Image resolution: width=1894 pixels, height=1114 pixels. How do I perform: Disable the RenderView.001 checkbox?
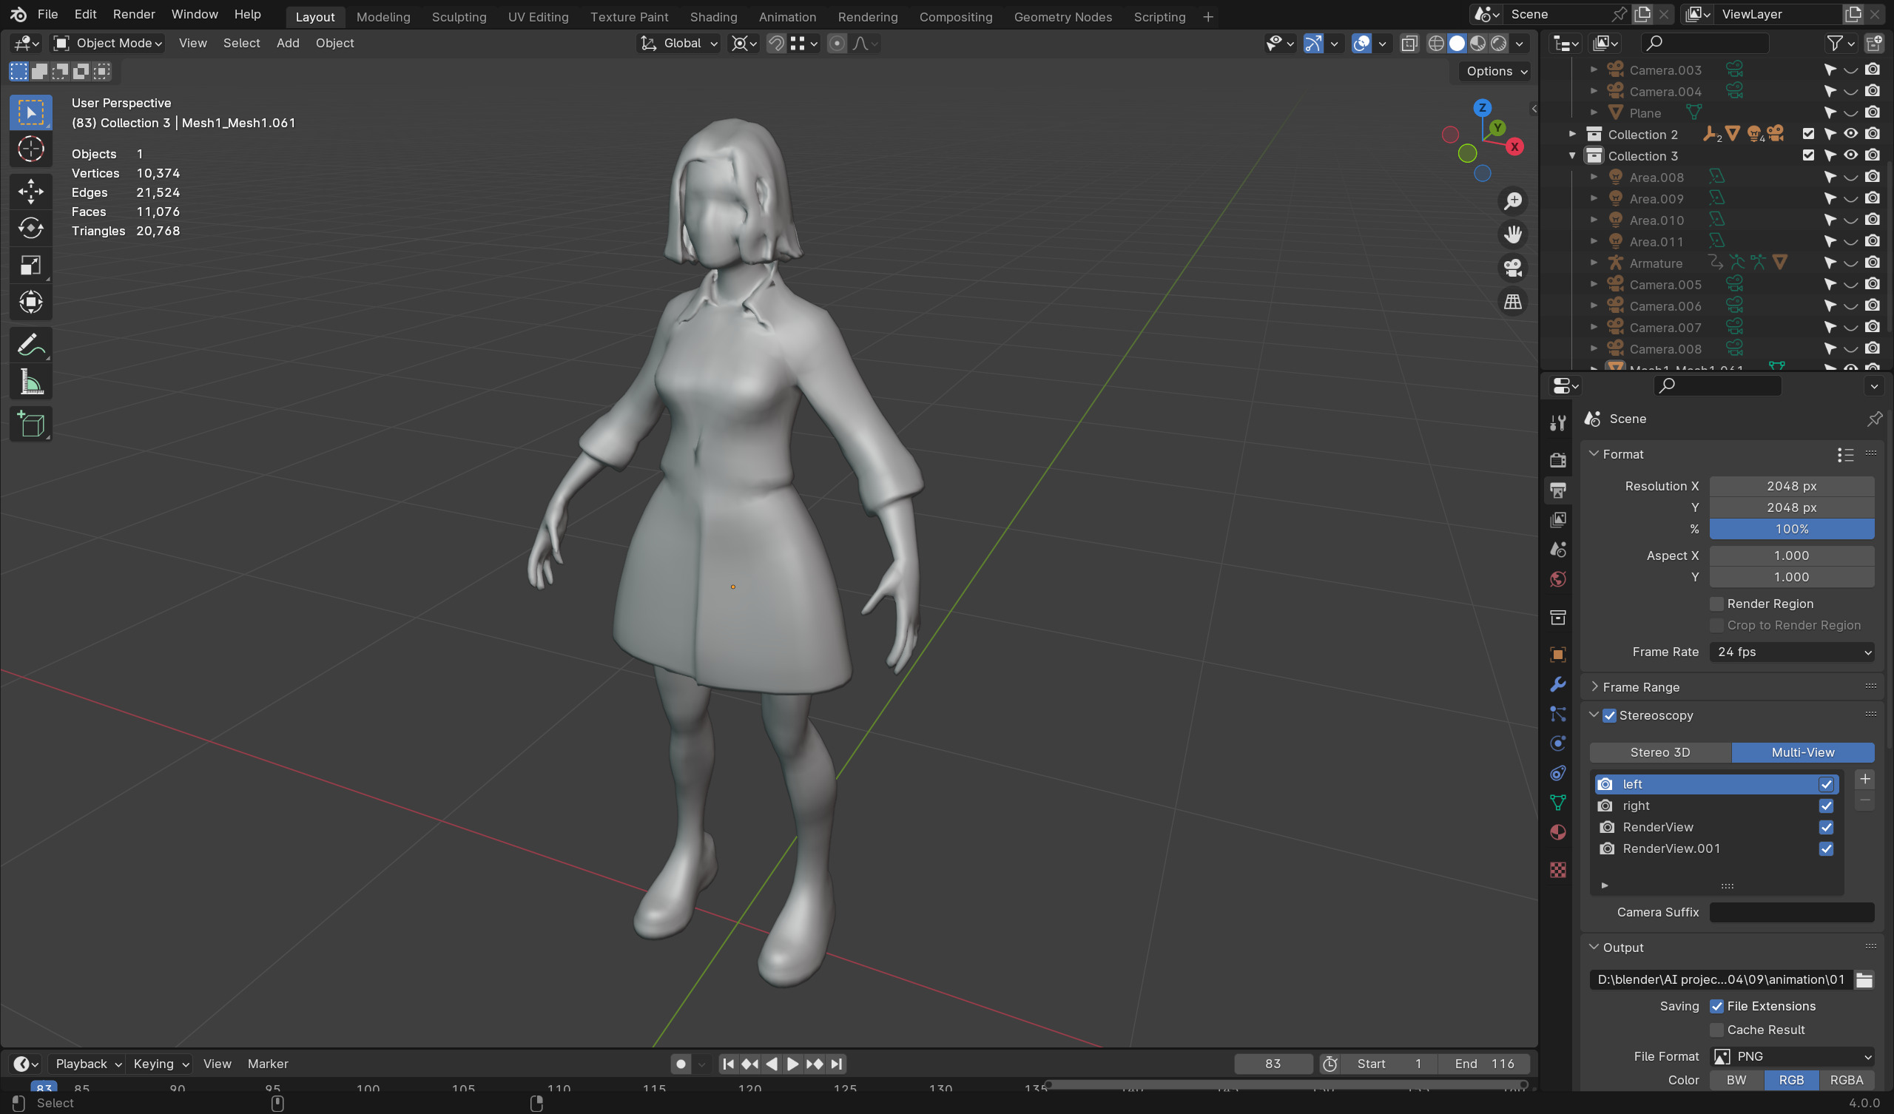pyautogui.click(x=1826, y=848)
